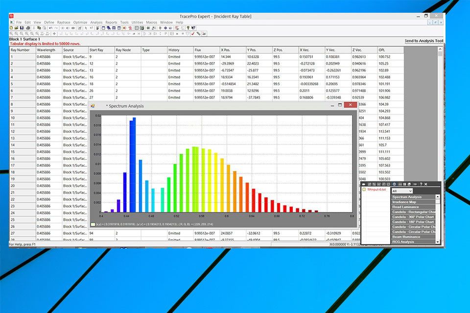
Task: Click the Print icon in the toolbar
Action: point(26,28)
